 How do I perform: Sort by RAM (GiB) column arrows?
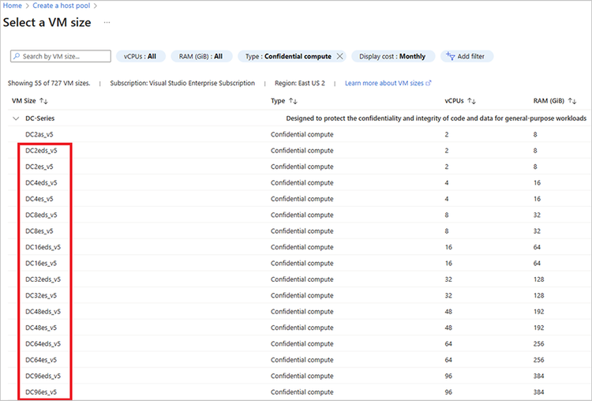tap(573, 101)
